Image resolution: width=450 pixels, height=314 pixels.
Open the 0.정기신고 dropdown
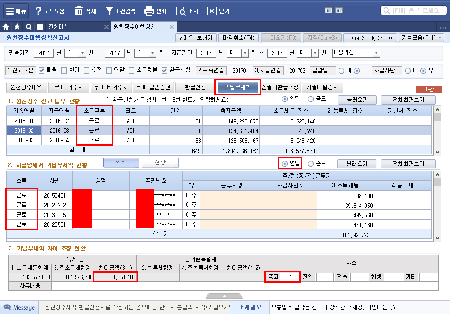(x=376, y=53)
